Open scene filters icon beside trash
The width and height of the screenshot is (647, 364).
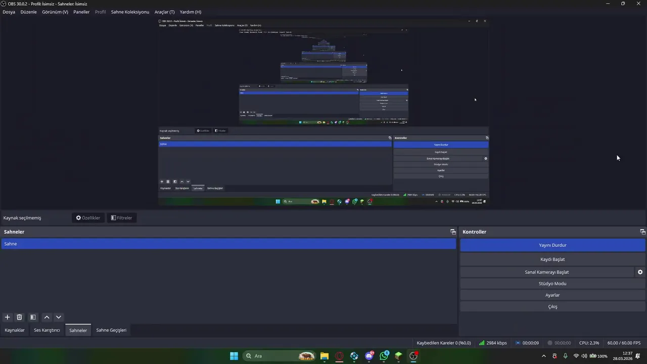point(33,317)
